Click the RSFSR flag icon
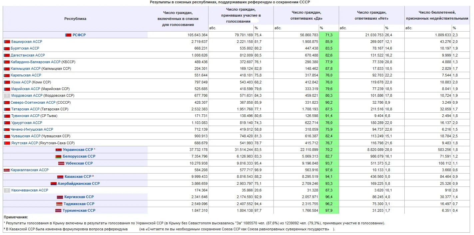Screen dimensions: 474x235 pyautogui.click(x=68, y=35)
